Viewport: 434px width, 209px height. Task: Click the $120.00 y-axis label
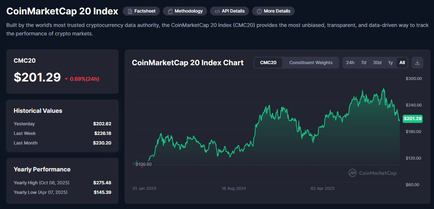click(413, 158)
